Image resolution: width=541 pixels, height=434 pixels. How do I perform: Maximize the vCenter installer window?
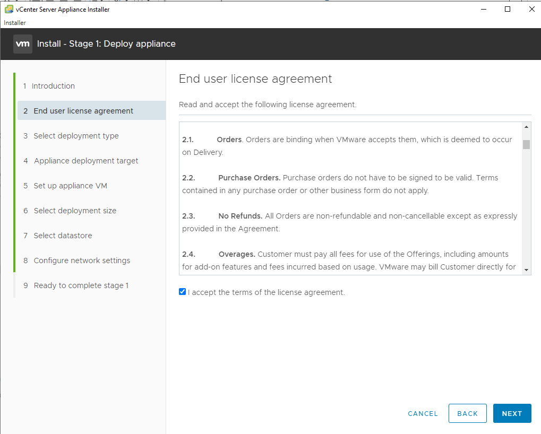click(x=508, y=10)
